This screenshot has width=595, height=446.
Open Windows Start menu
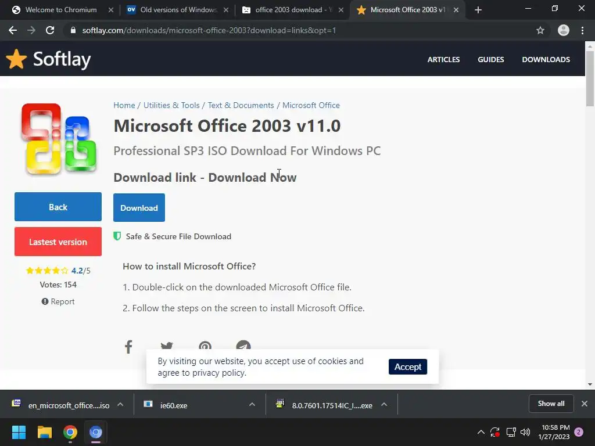19,432
